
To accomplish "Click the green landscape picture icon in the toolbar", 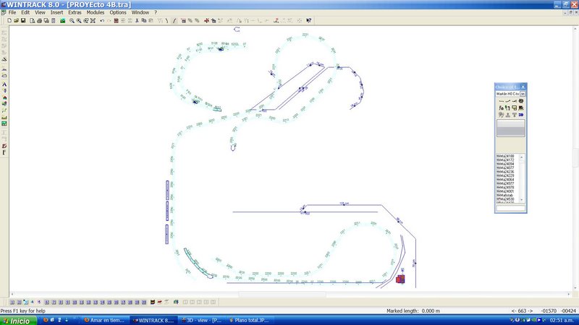I will [x=63, y=21].
